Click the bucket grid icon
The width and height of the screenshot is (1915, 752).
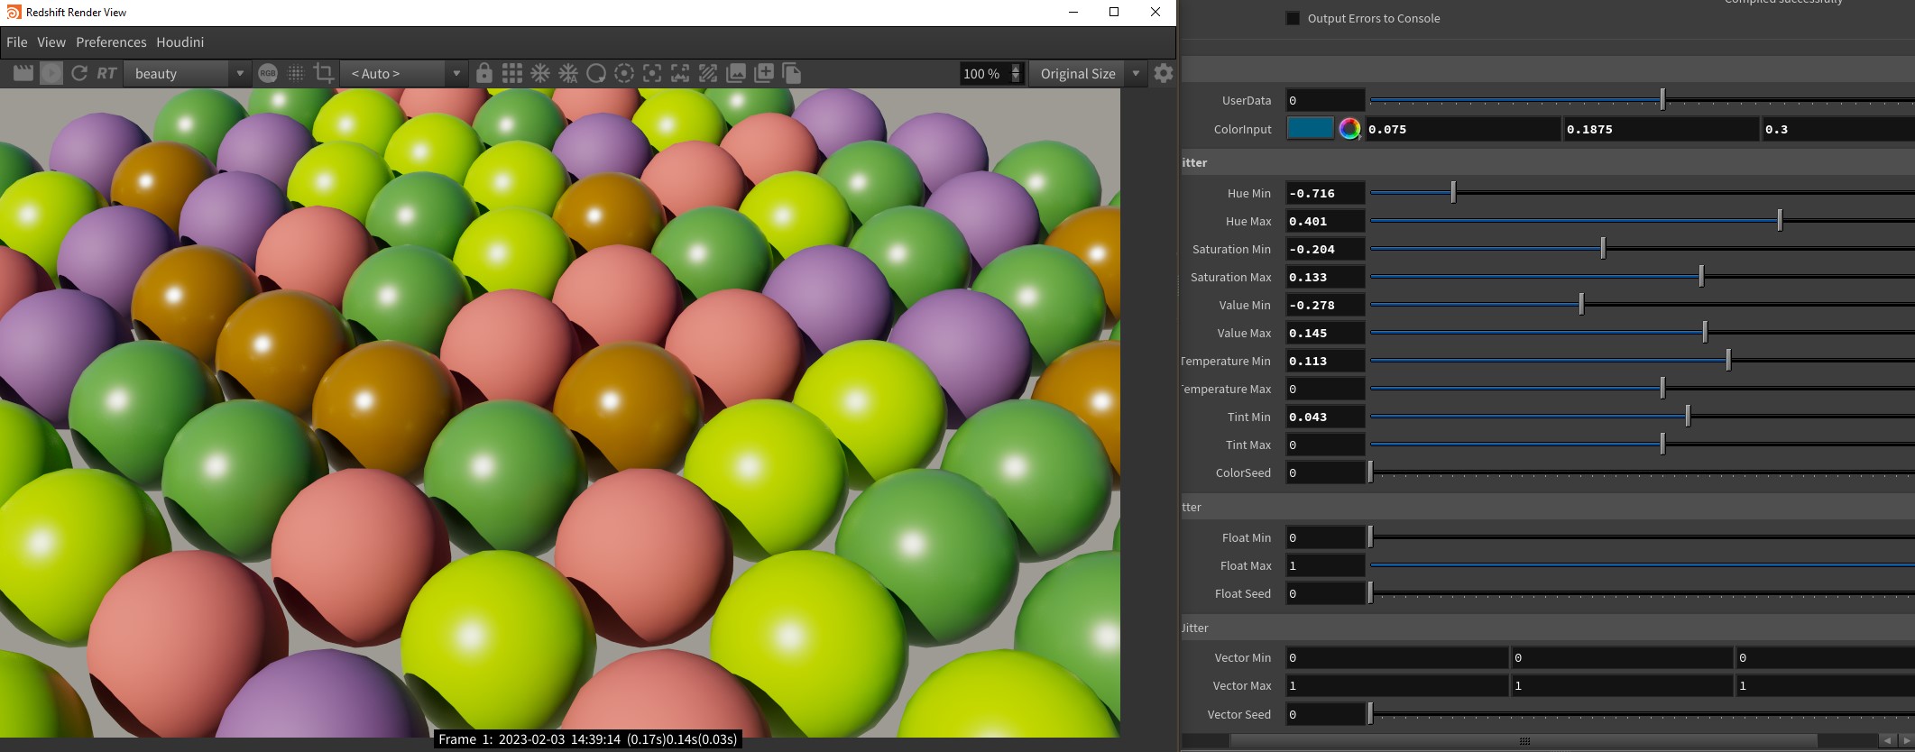(512, 74)
